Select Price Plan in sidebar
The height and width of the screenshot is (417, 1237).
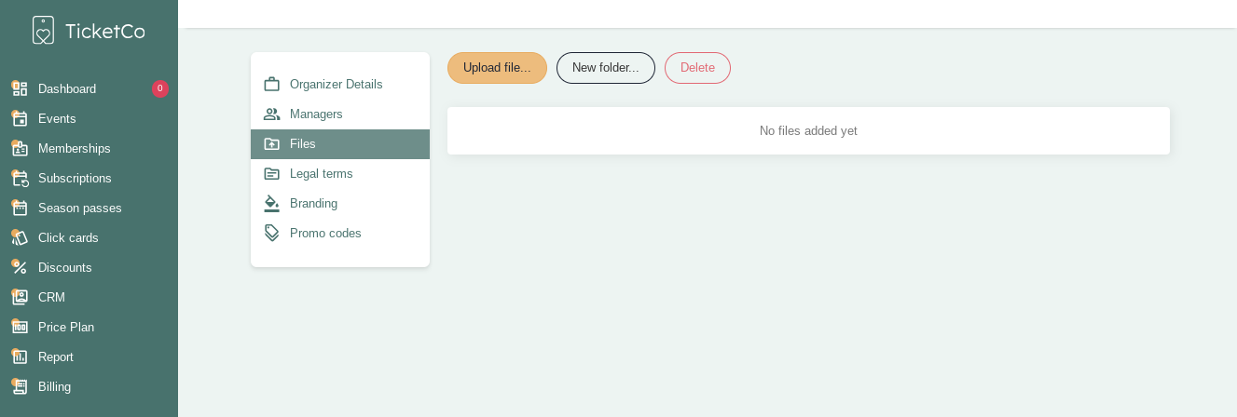pos(89,327)
